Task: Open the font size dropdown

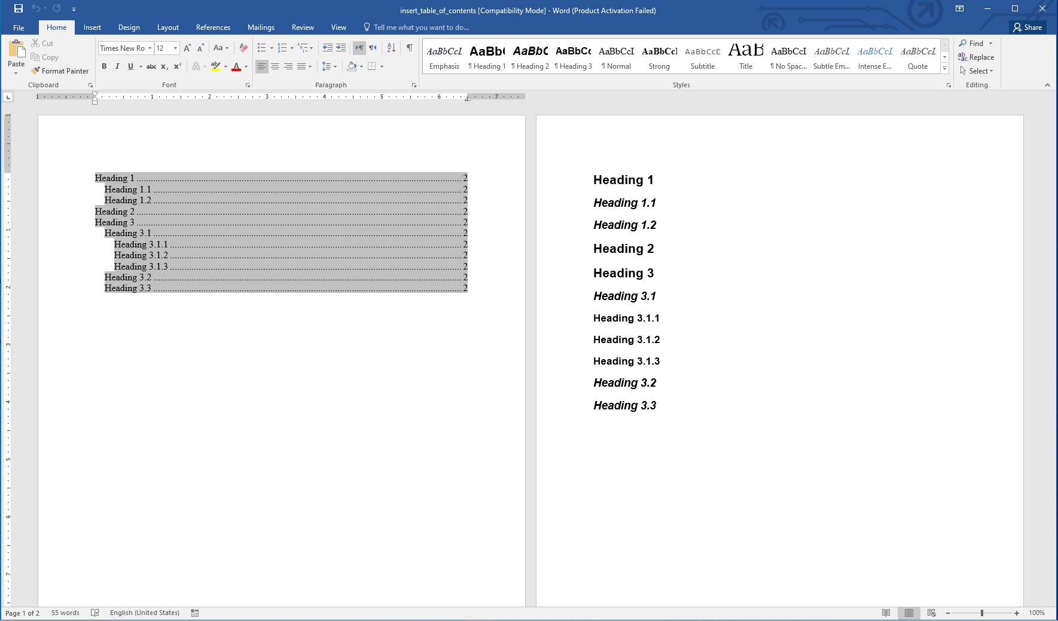Action: click(176, 48)
